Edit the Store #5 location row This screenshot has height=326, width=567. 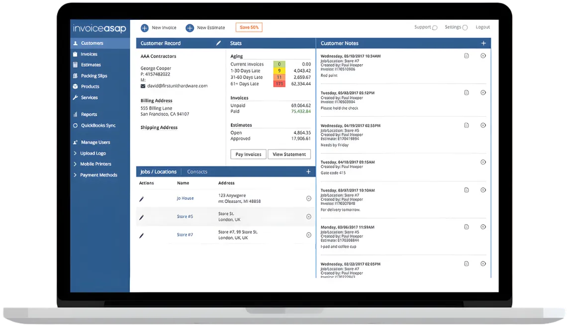[142, 217]
